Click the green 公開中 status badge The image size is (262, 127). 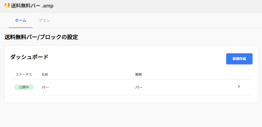pyautogui.click(x=24, y=87)
